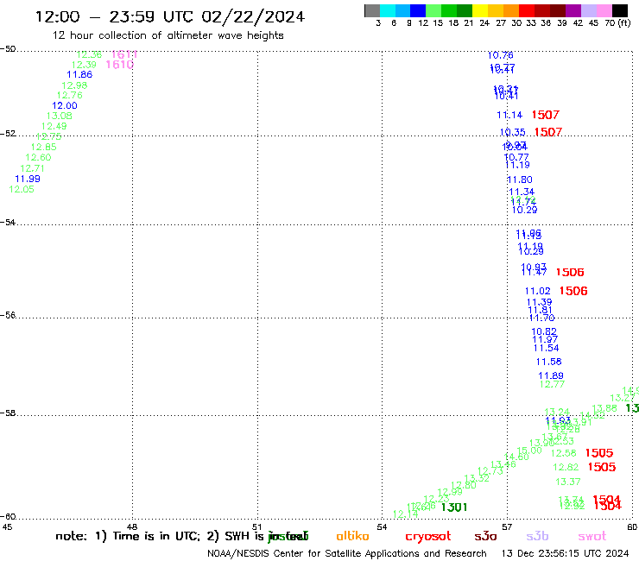Image resolution: width=639 pixels, height=561 pixels.
Task: Click the blue value '11.14'
Action: [509, 116]
